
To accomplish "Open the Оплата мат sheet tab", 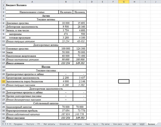I will click(x=65, y=124).
